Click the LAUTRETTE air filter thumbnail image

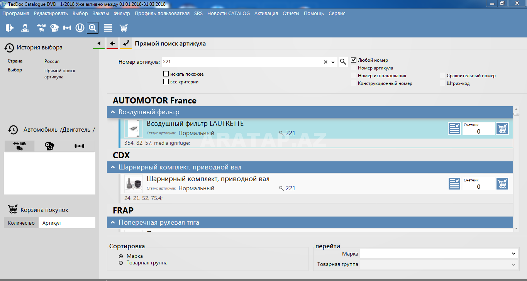(134, 129)
